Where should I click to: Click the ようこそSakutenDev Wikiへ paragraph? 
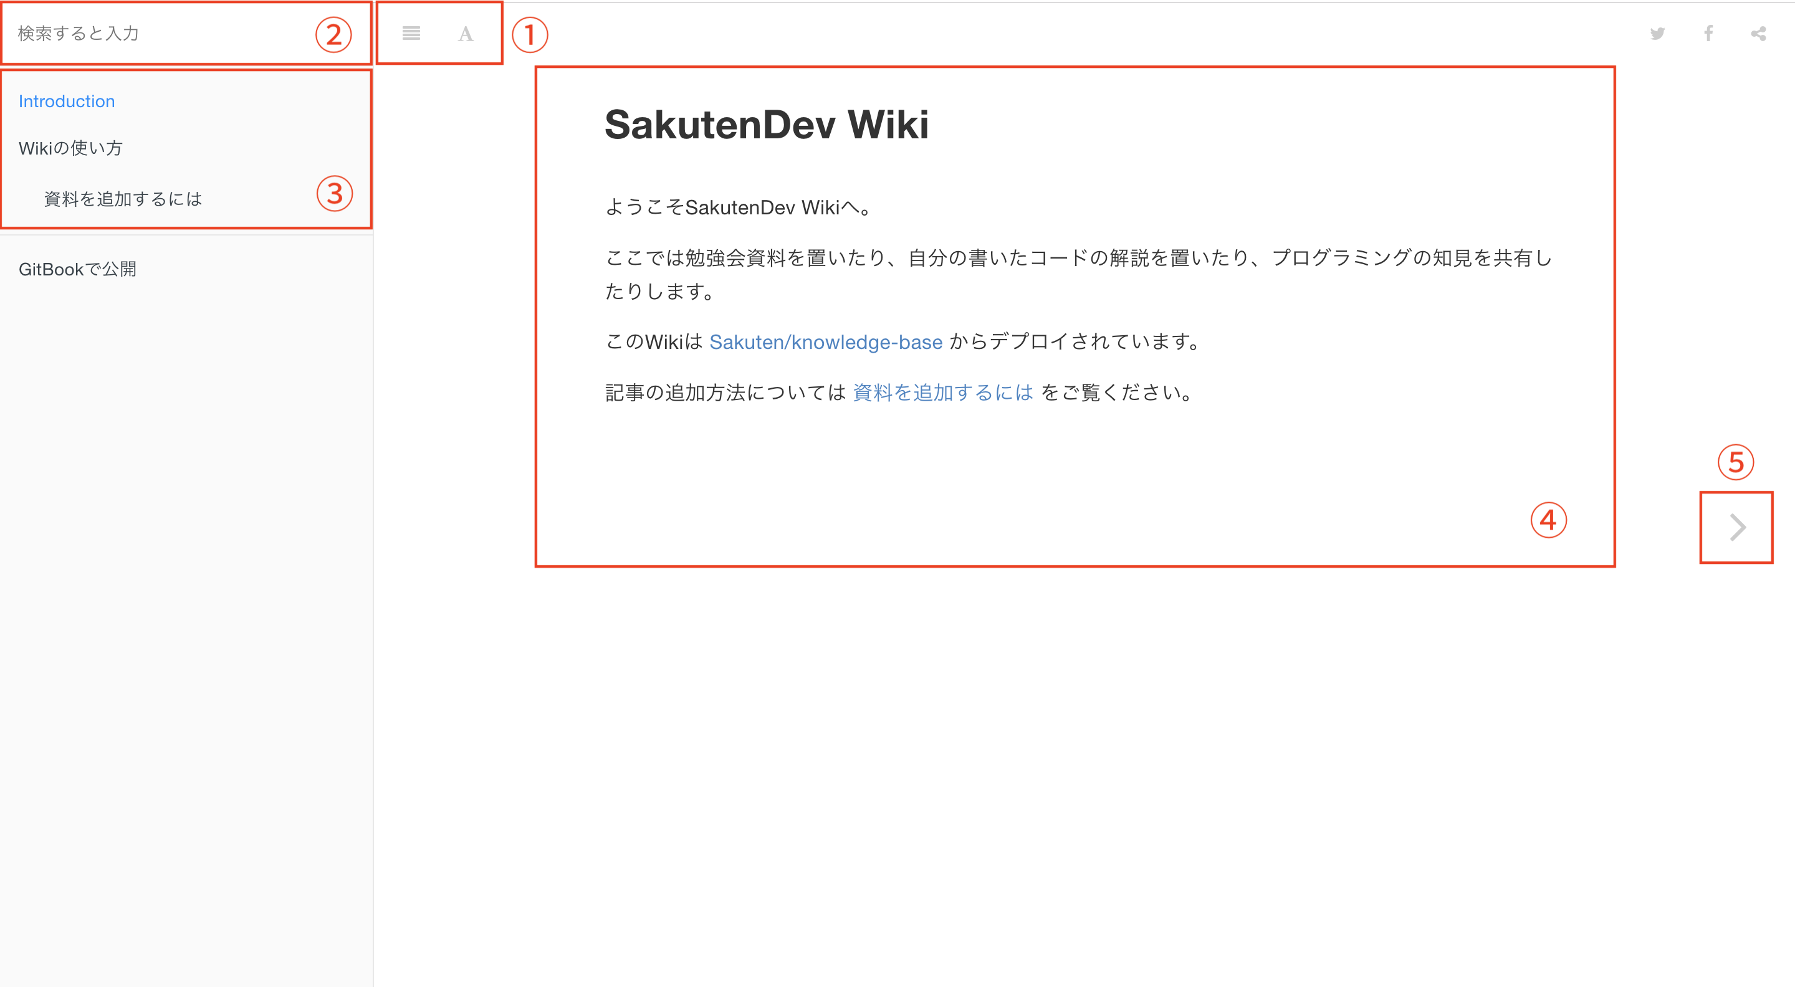pyautogui.click(x=739, y=207)
